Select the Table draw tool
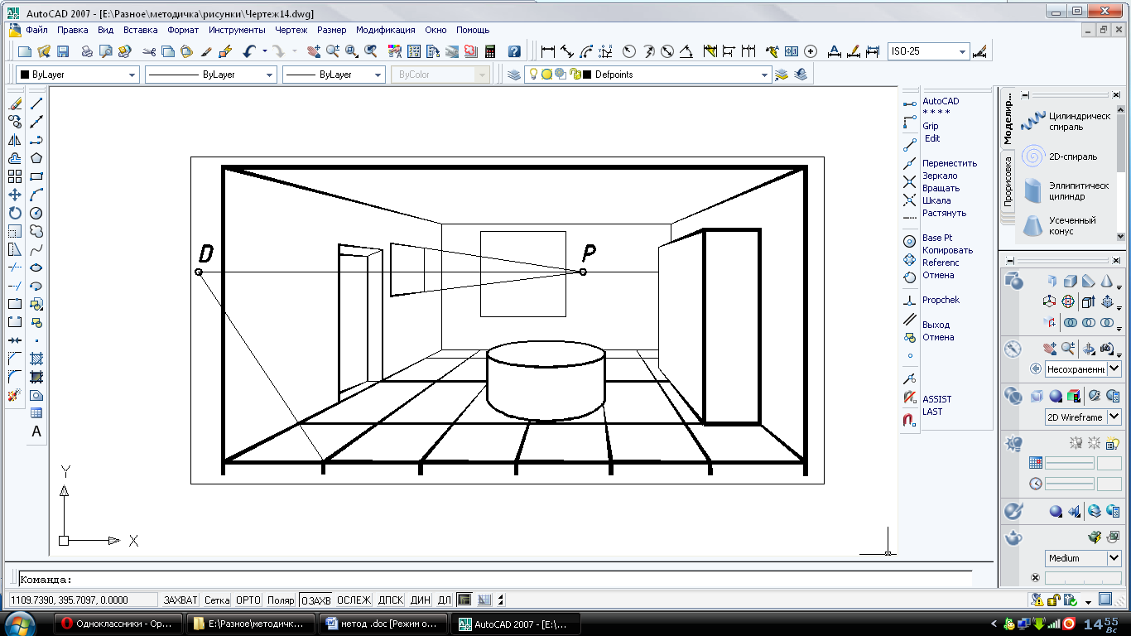1131x636 pixels. click(x=36, y=413)
